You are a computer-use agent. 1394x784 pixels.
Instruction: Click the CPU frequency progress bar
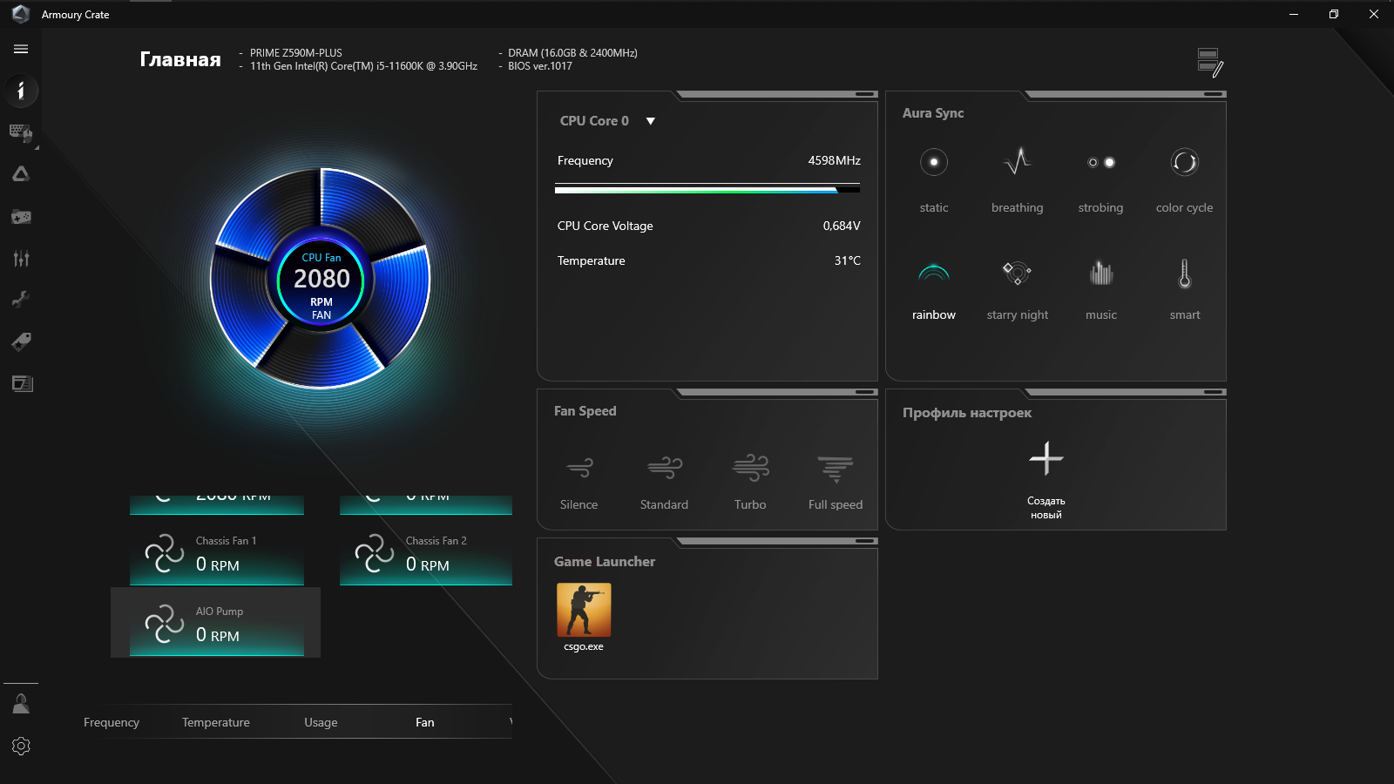pos(707,189)
